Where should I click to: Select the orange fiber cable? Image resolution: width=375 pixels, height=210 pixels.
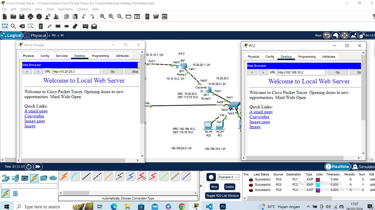pyautogui.click(x=108, y=176)
